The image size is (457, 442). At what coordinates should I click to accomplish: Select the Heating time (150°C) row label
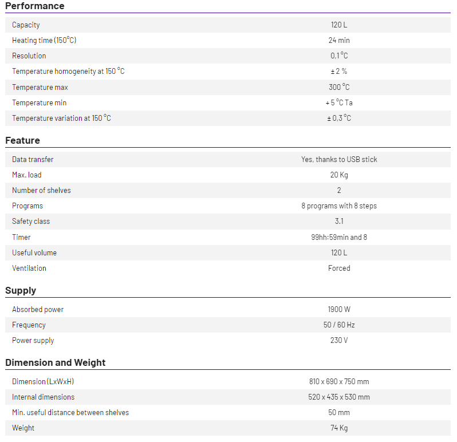[x=44, y=40]
